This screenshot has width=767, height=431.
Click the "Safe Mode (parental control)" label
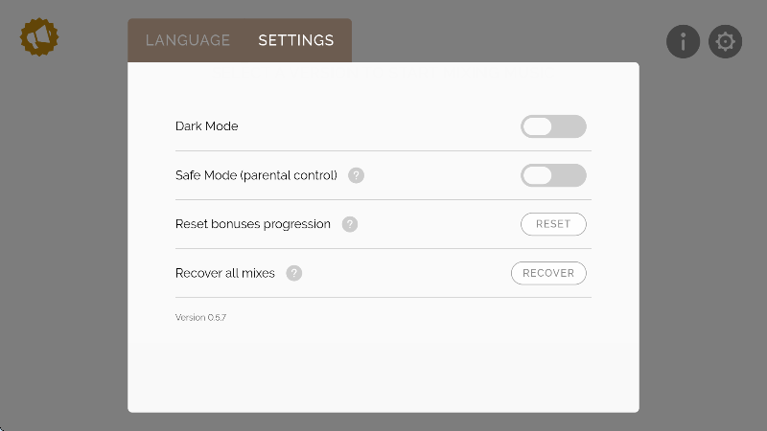click(x=256, y=175)
